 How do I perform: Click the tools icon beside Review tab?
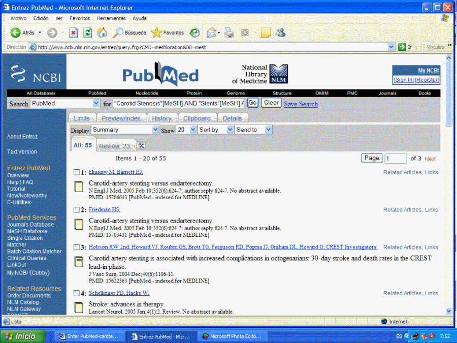click(141, 146)
